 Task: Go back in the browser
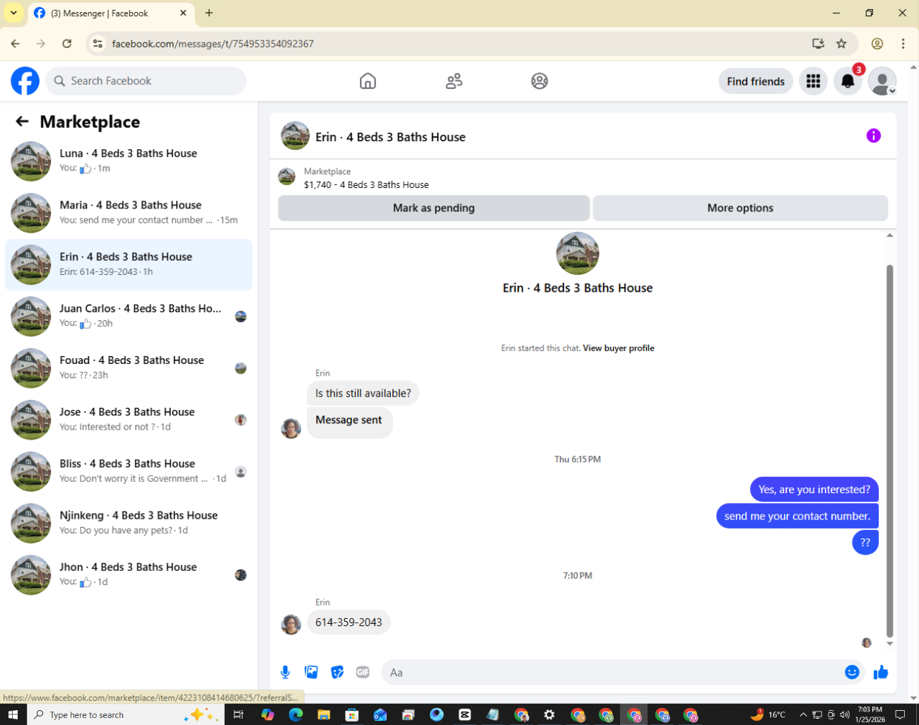15,44
